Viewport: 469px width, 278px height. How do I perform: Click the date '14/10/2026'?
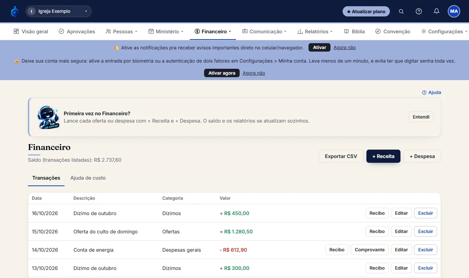(45, 250)
